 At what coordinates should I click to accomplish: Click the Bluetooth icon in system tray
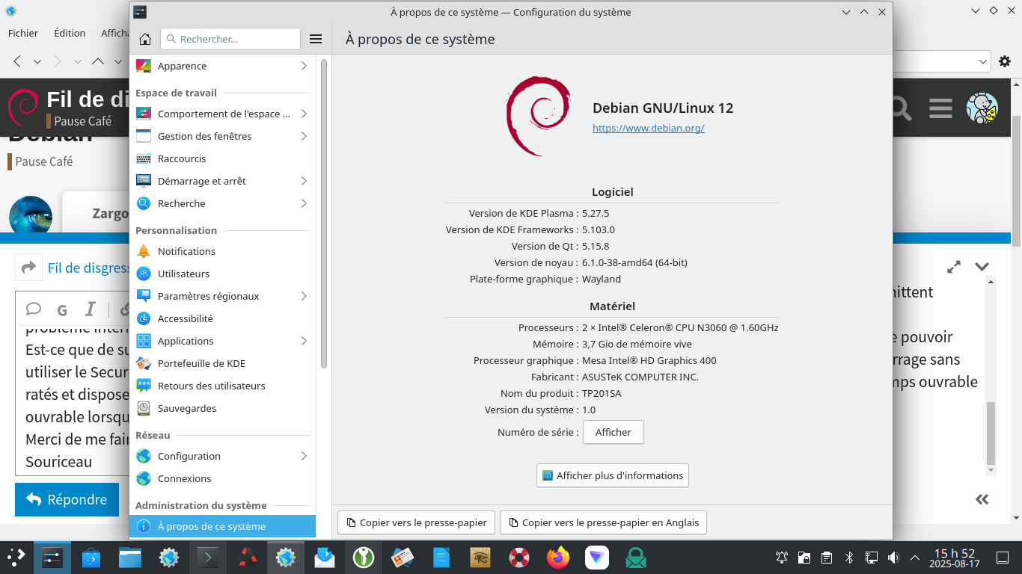tap(849, 558)
